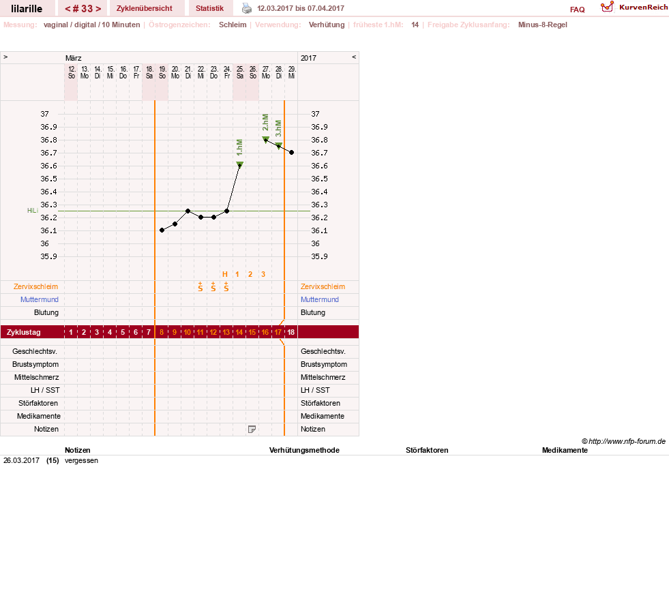The height and width of the screenshot is (613, 669).
Task: Select cycle day 18 in the Zyklustag bar
Action: pos(291,332)
